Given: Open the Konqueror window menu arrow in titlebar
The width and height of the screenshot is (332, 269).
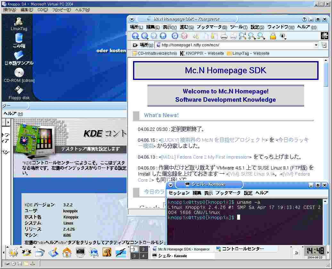Looking at the screenshot, I should point(132,19).
